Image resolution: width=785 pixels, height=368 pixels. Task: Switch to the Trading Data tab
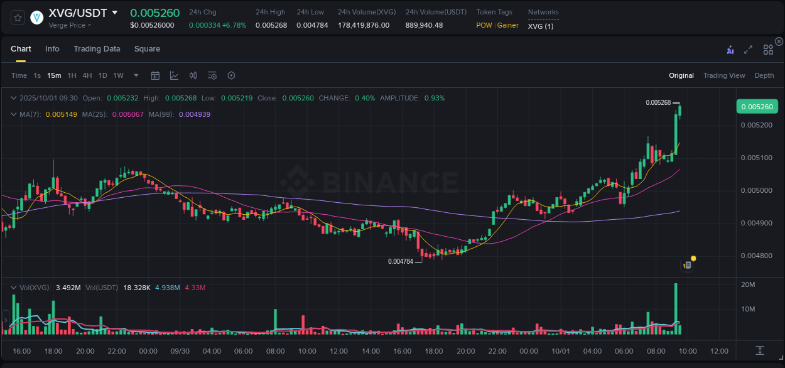[x=97, y=49]
